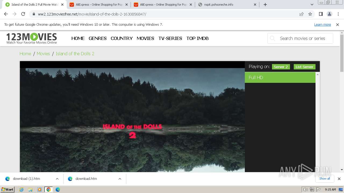Close the nspit.pohsoneche.info tab
The image size is (344, 193).
point(255,5)
